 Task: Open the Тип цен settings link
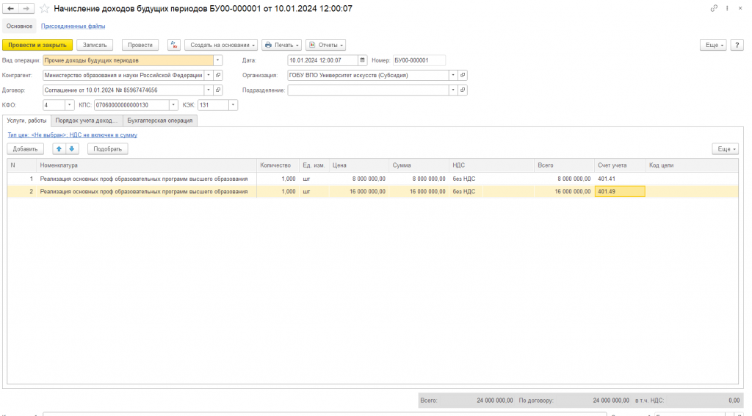pyautogui.click(x=73, y=135)
